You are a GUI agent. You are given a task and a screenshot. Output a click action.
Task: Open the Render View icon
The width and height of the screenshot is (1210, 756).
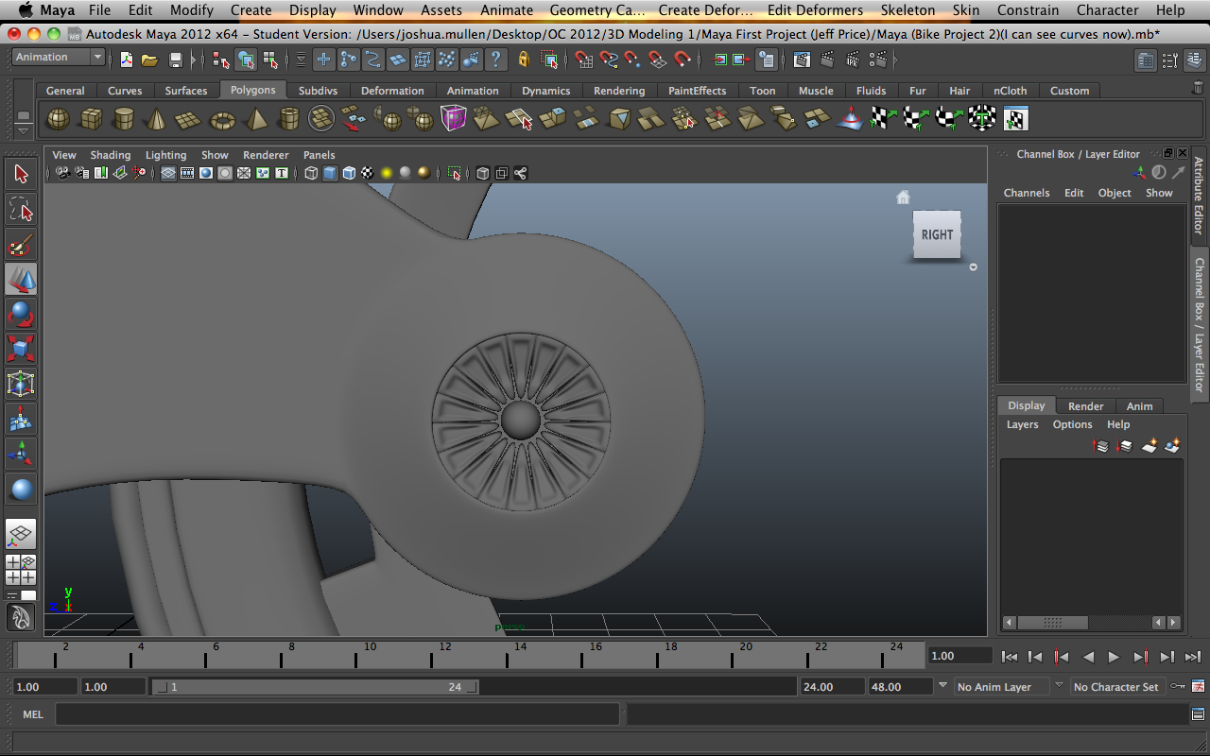(x=802, y=60)
